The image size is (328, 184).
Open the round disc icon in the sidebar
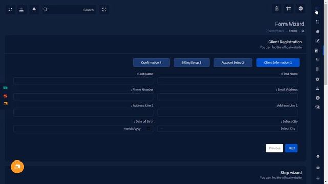(x=318, y=98)
